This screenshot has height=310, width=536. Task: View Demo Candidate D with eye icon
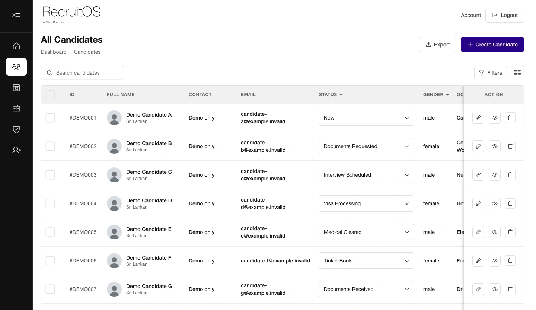[495, 203]
